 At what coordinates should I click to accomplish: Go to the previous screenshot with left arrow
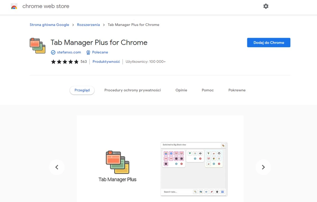click(x=57, y=167)
